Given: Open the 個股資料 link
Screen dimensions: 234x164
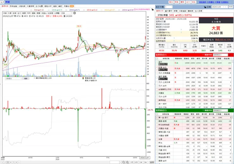Looking at the screenshot, I should 203,2.
